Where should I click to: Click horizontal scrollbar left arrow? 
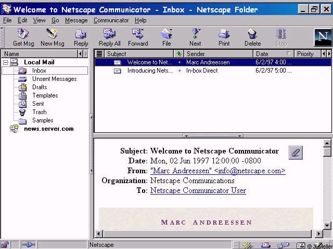pos(98,234)
